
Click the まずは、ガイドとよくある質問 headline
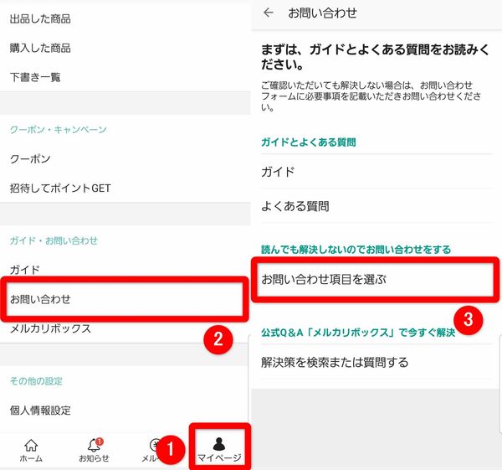tap(375, 57)
